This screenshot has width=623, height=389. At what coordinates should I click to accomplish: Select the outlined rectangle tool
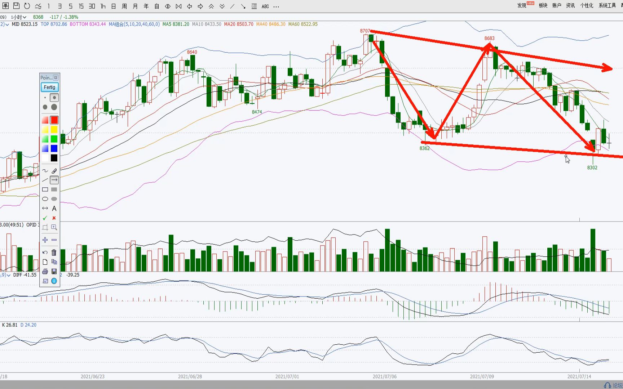45,189
